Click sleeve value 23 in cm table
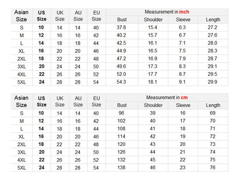 tap(183, 168)
